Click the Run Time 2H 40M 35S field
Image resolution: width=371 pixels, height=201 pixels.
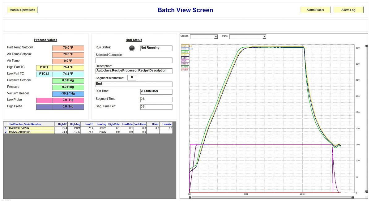coord(156,92)
